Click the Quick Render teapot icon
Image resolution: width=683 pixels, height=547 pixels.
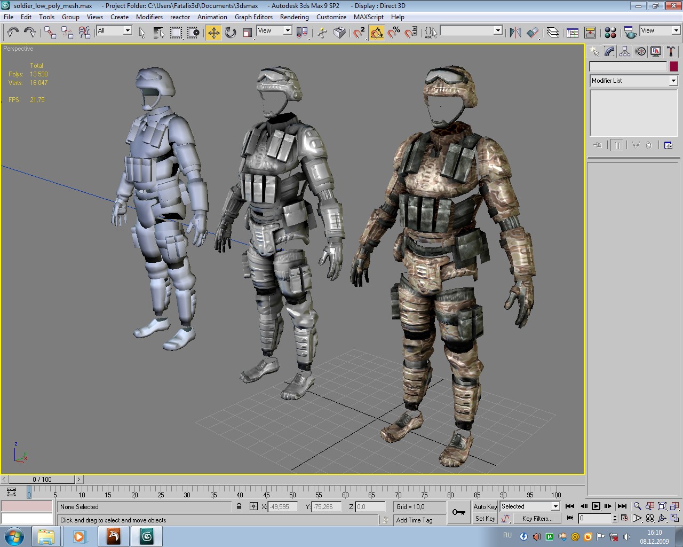[630, 33]
